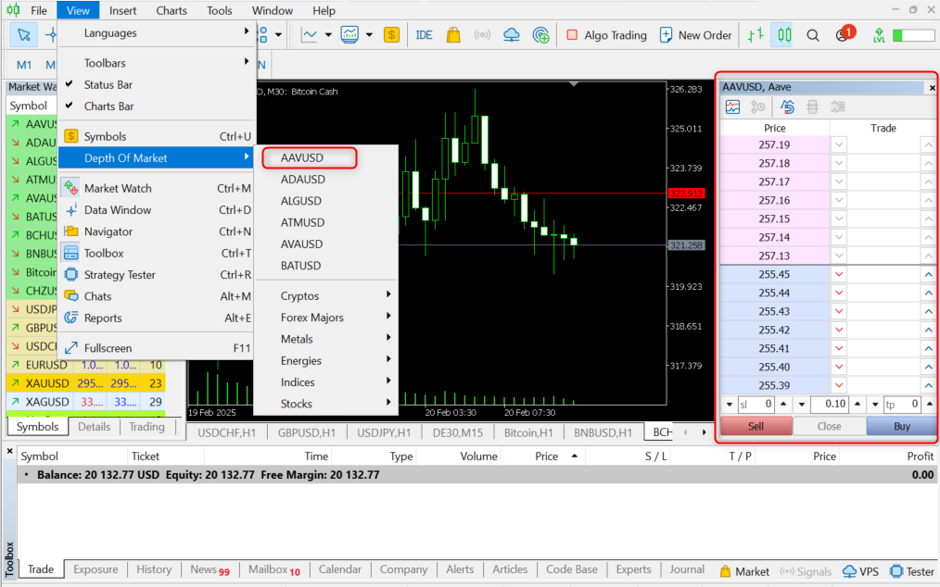Open the Charts menu

tap(171, 10)
